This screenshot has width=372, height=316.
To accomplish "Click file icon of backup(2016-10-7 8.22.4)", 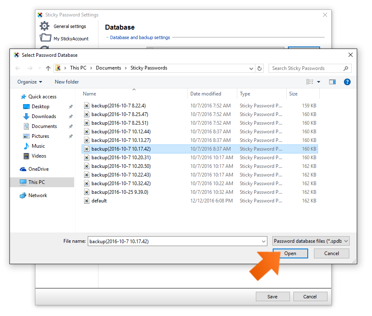I will point(87,106).
